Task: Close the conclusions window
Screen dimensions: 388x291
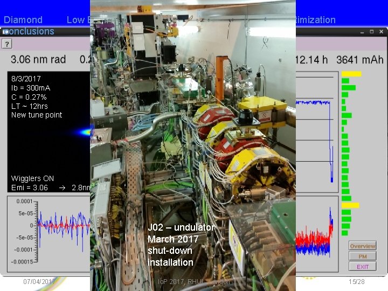Action: tap(381, 32)
